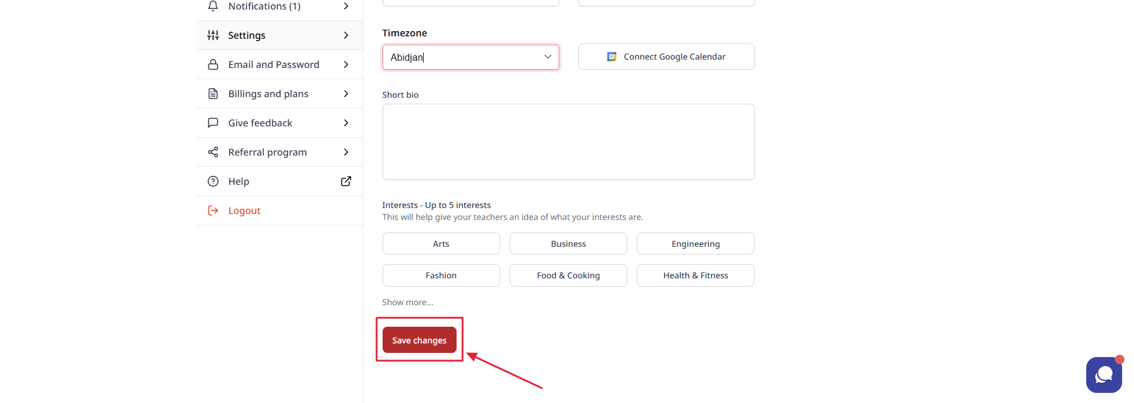
Task: Click the Help question mark icon
Action: coord(213,181)
